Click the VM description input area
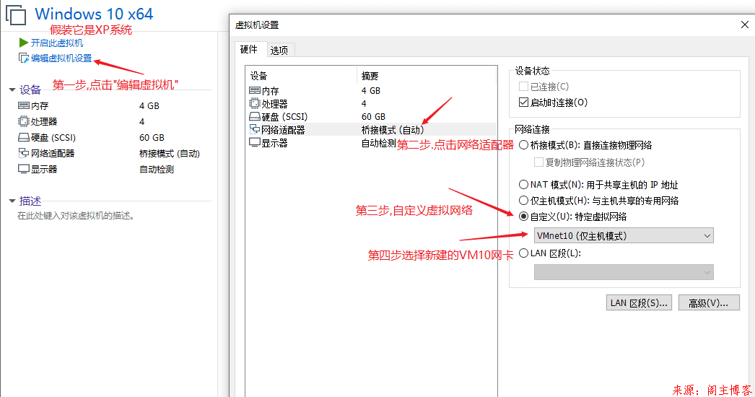The image size is (755, 397). point(76,216)
